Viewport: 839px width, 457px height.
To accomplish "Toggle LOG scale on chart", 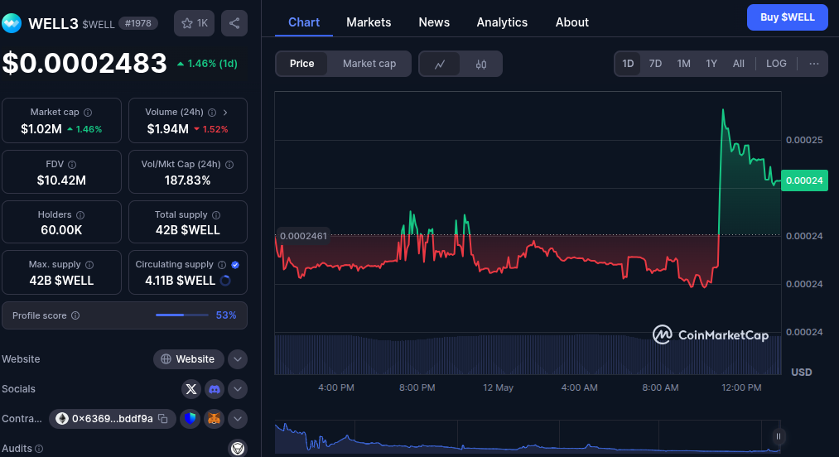I will (776, 64).
